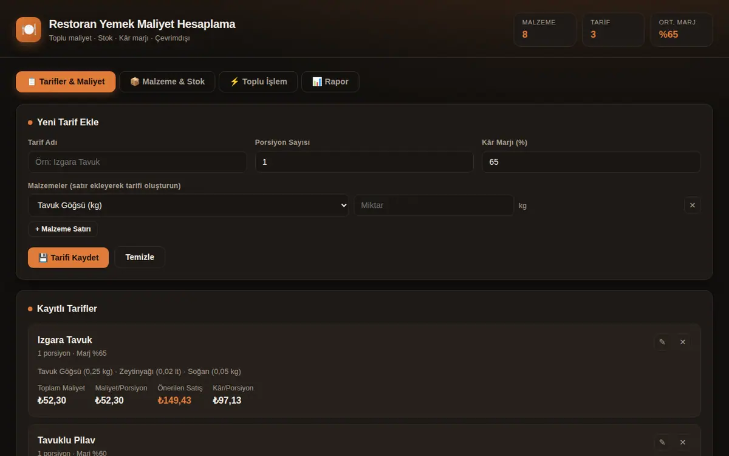Edit the Izgara Tavuk recipe
The width and height of the screenshot is (729, 456).
[662, 342]
